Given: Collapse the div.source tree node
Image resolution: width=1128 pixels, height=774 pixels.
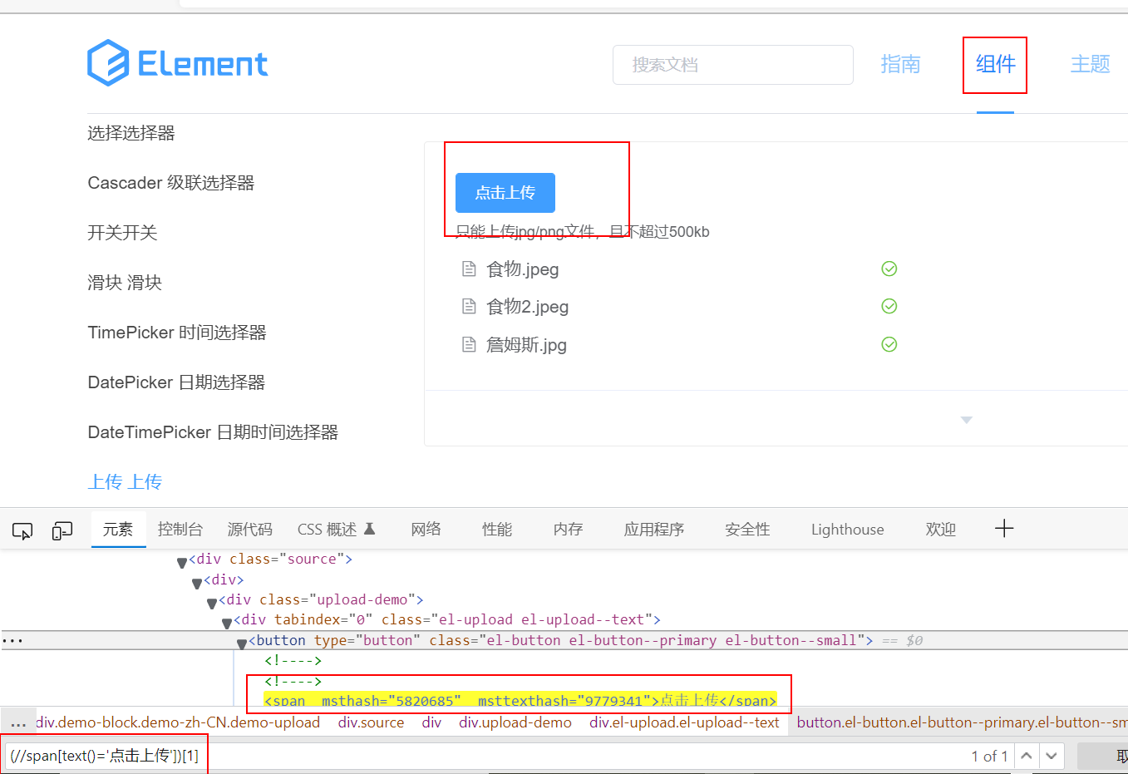Looking at the screenshot, I should 182,559.
